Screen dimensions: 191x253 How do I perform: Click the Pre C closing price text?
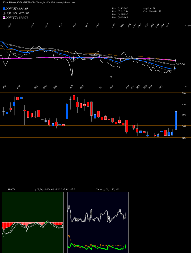[120, 18]
